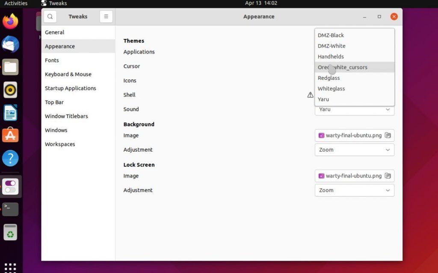438x273 pixels.
Task: Copy the background image filename via clipboard icon
Action: (x=388, y=135)
